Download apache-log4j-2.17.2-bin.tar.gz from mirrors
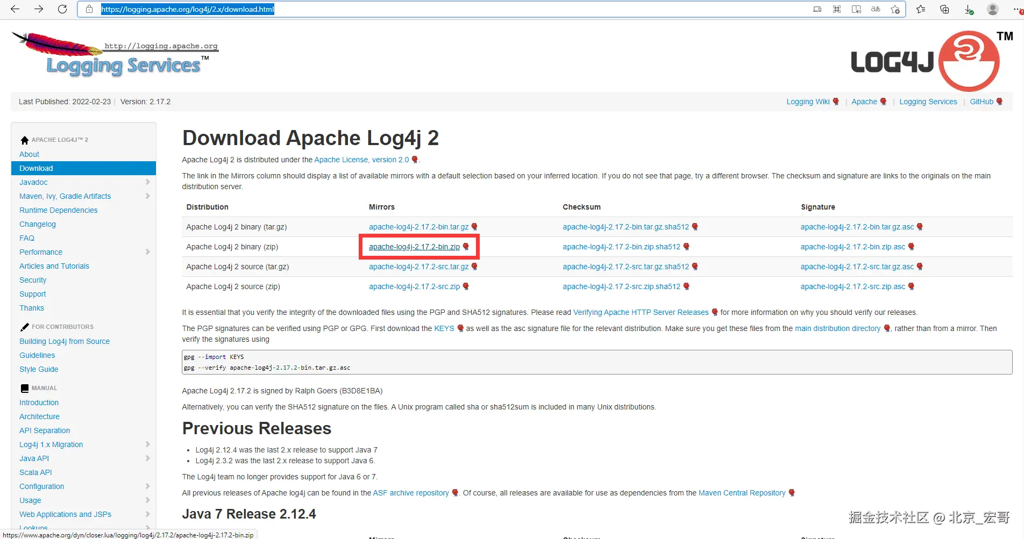1024x539 pixels. click(418, 227)
